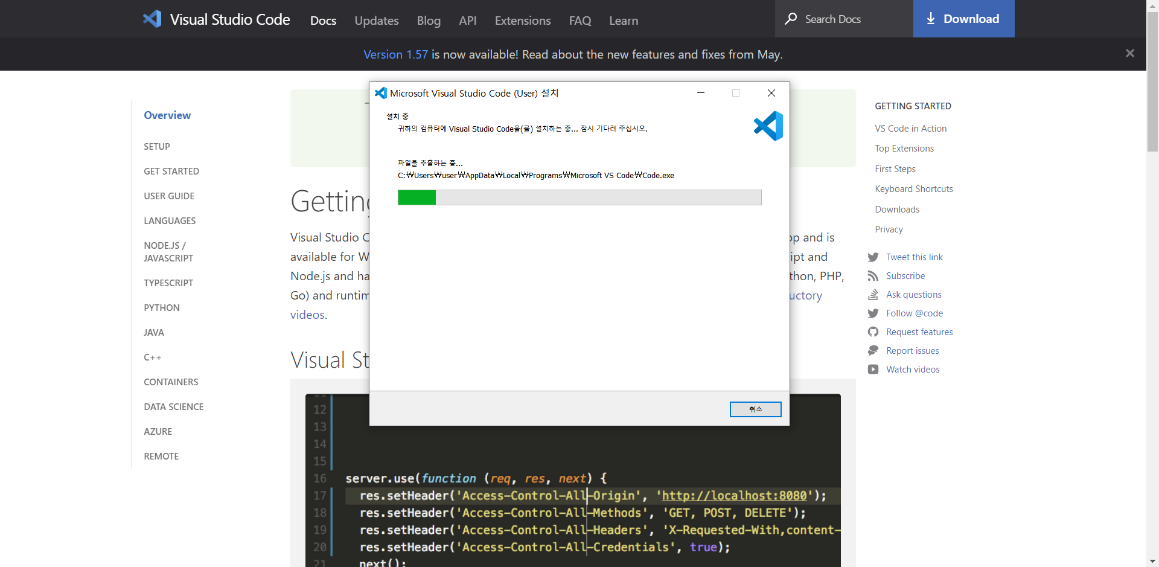
Task: Close the installer dialog window
Action: coord(771,93)
